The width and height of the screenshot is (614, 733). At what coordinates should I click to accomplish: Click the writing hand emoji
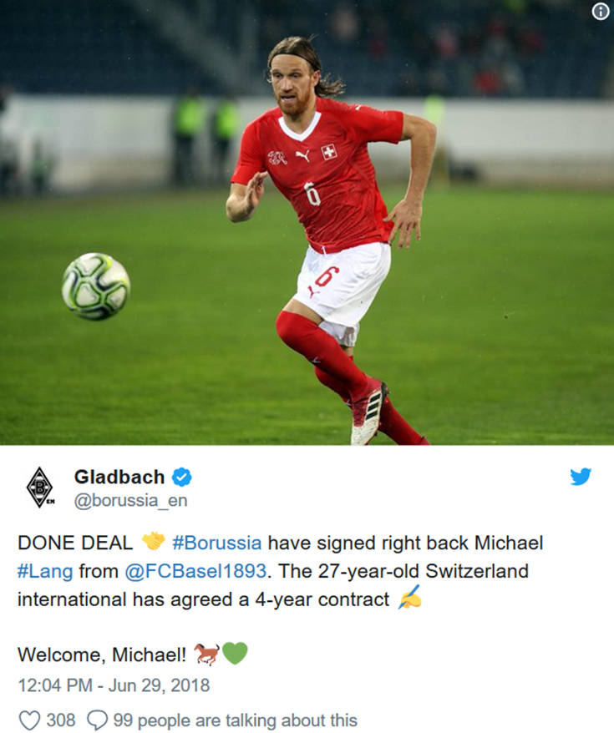click(409, 597)
